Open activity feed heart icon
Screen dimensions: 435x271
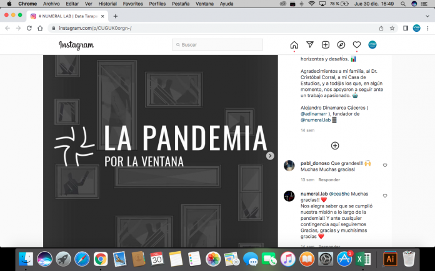357,44
